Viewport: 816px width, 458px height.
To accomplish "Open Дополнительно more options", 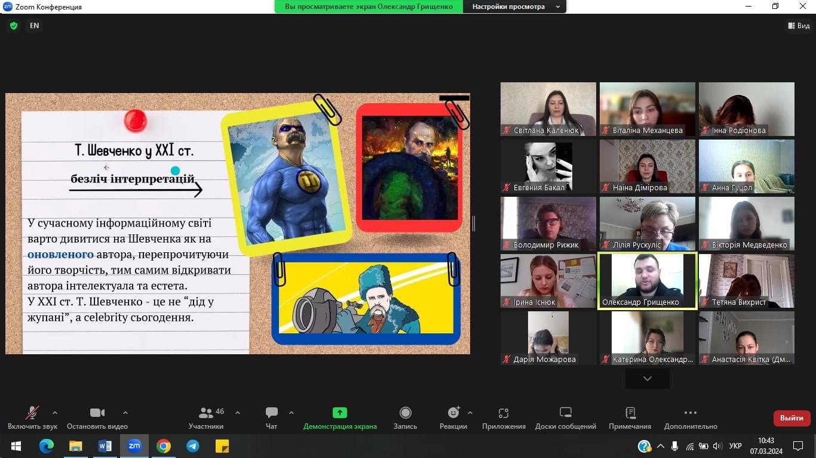I will click(x=691, y=418).
